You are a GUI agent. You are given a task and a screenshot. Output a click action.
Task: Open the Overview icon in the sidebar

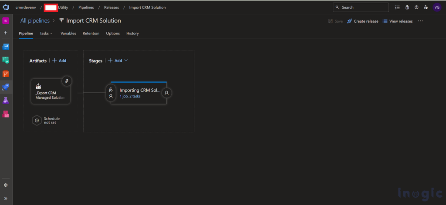coord(6,47)
